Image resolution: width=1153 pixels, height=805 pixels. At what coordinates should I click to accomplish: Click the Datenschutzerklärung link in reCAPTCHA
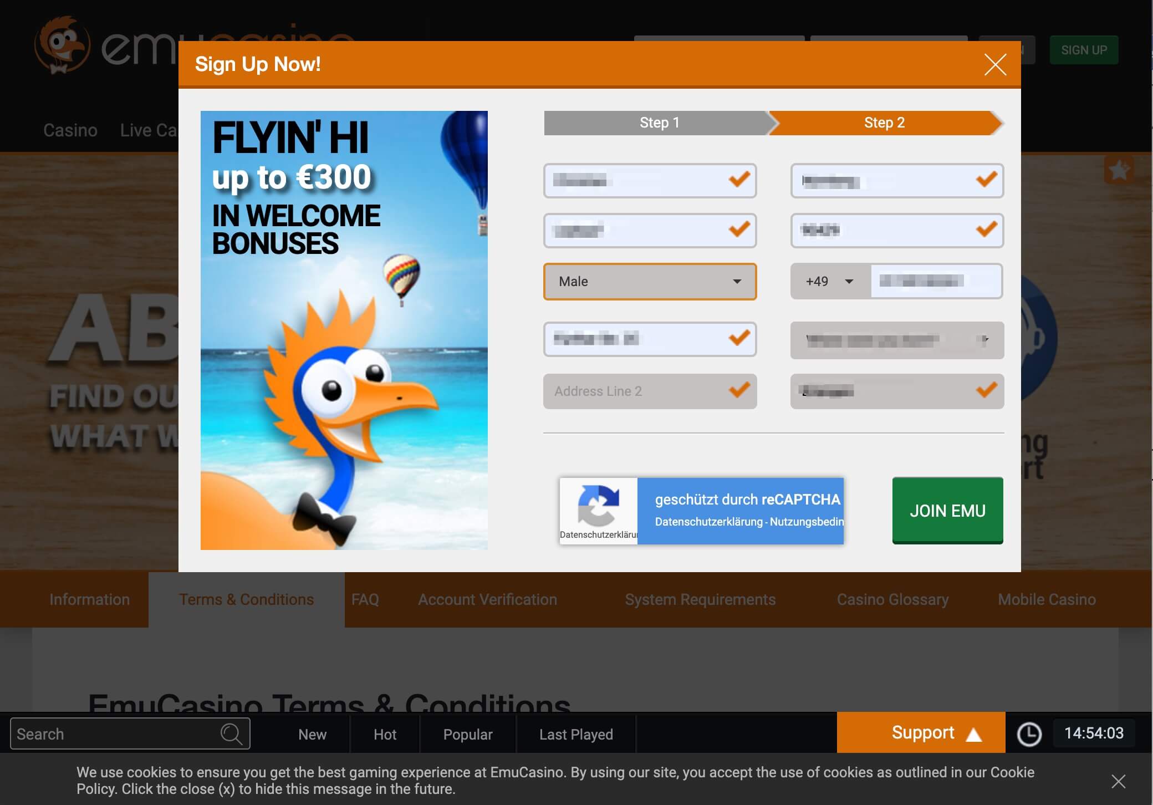click(708, 522)
